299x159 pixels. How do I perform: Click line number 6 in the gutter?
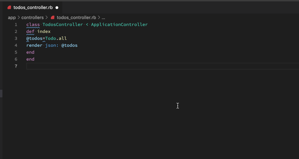pos(16,59)
